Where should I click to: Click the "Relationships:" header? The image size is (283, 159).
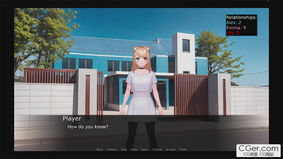point(241,17)
